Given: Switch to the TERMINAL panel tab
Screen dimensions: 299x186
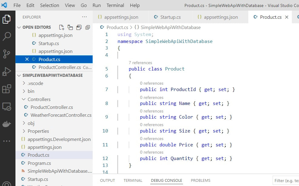Looking at the screenshot, I should 133,180.
